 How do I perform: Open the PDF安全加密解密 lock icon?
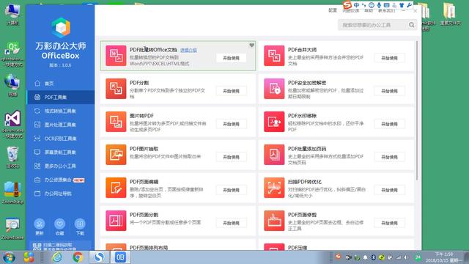[x=274, y=89]
